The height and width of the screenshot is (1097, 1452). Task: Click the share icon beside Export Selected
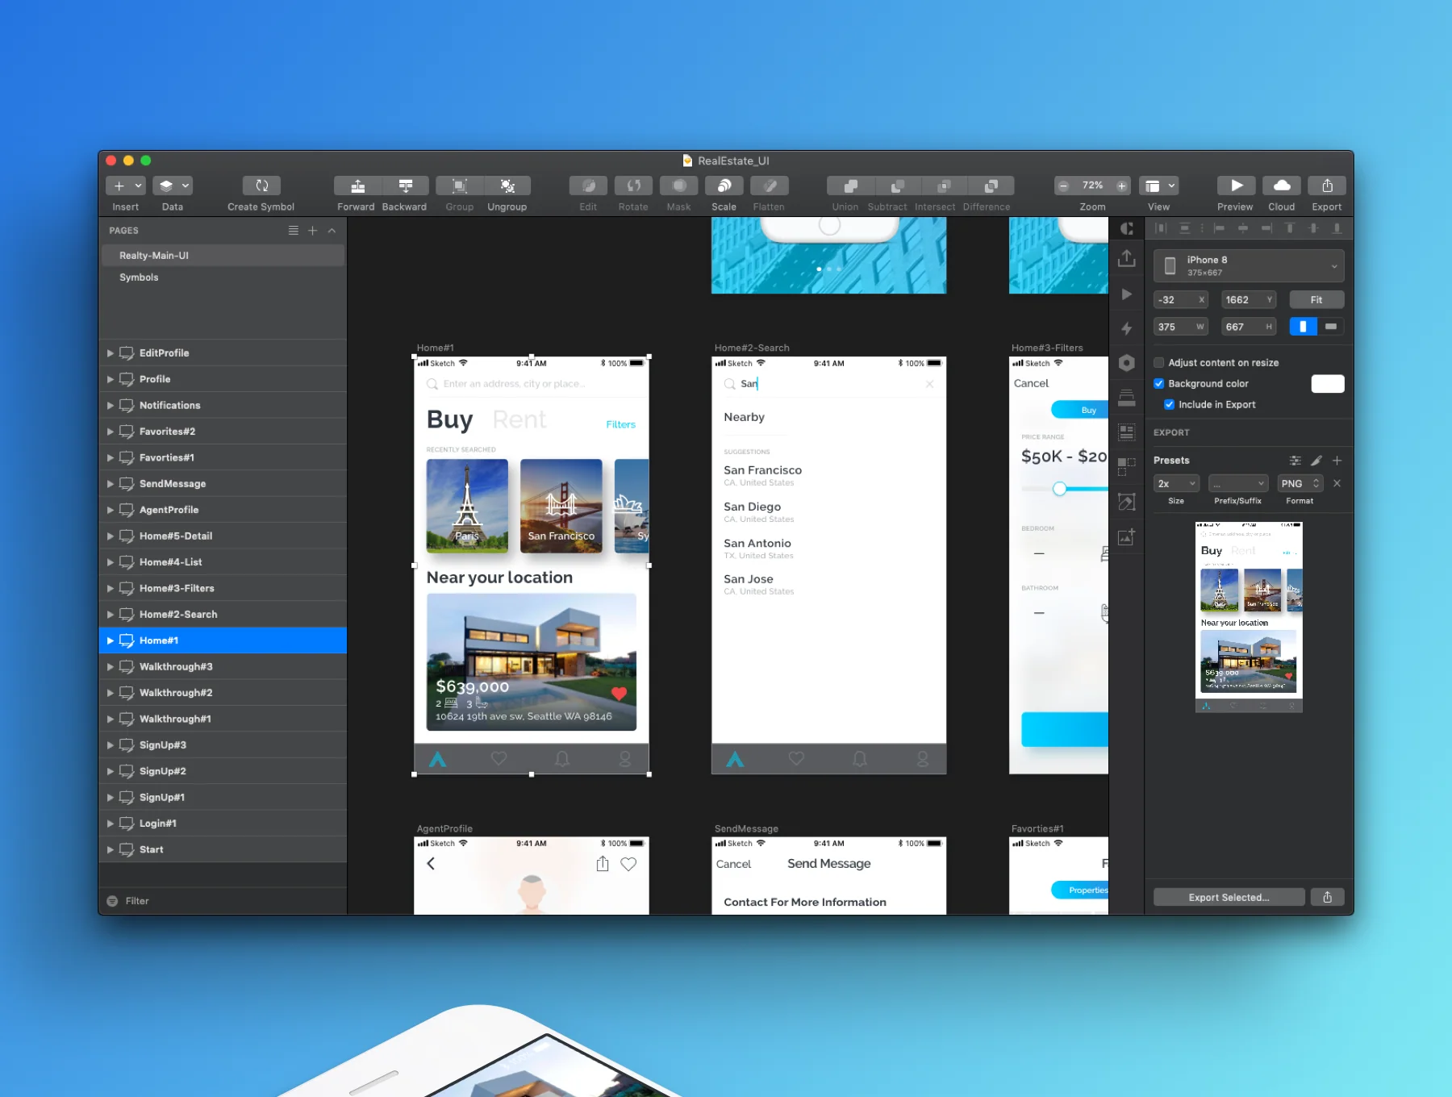(1328, 897)
